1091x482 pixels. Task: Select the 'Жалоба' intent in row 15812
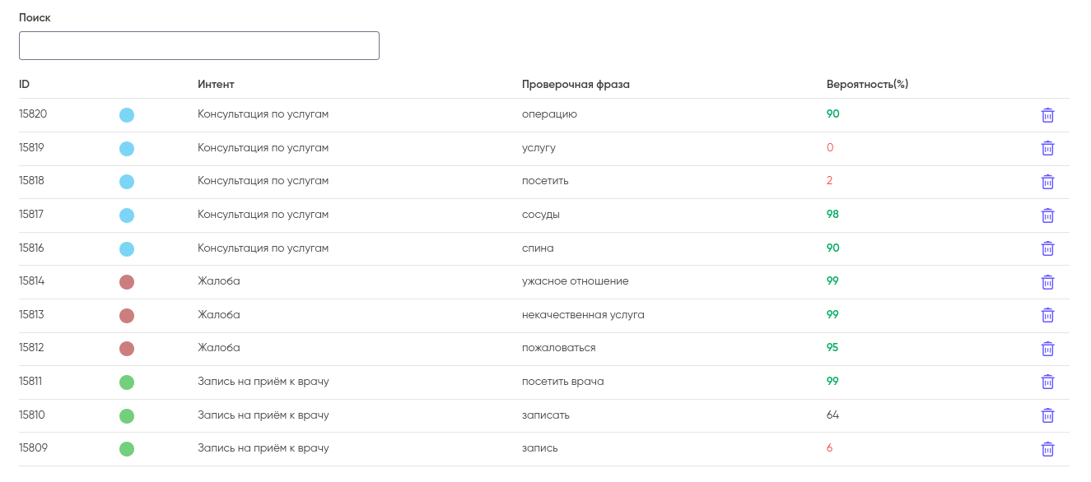(219, 348)
